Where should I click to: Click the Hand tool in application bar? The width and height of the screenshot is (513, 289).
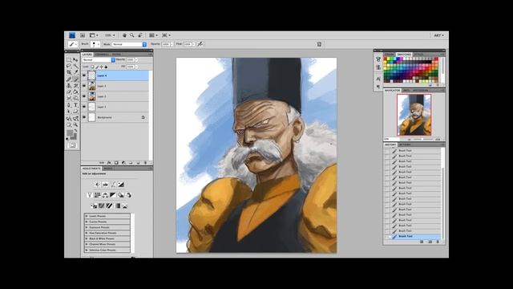click(x=124, y=35)
